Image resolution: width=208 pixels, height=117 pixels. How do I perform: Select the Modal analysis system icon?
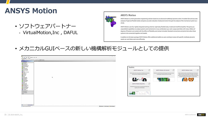pyautogui.click(x=22, y=76)
